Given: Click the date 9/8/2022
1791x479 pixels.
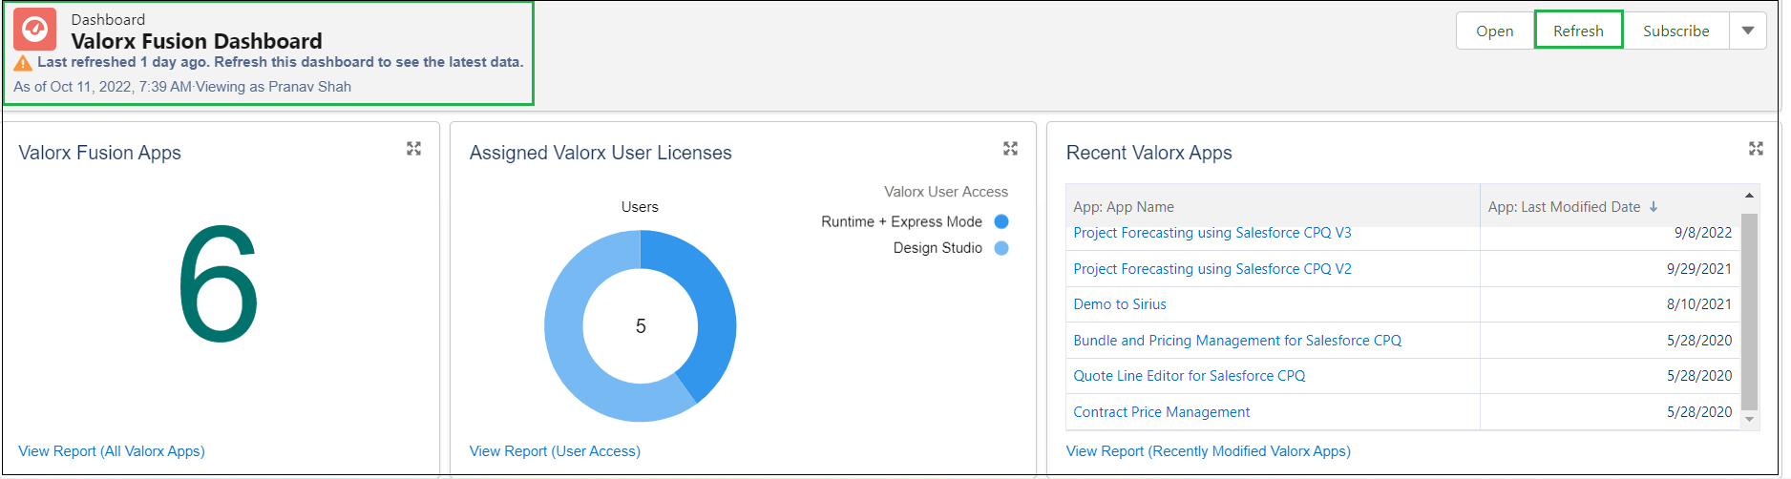Looking at the screenshot, I should pyautogui.click(x=1703, y=233).
